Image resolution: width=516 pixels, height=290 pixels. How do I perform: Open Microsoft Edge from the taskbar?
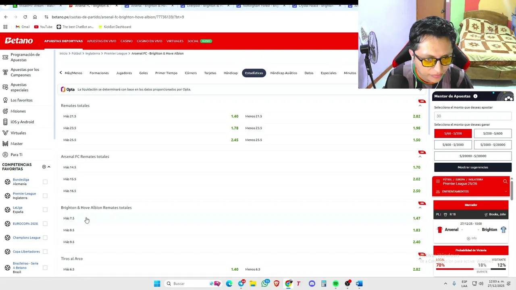pos(229,284)
